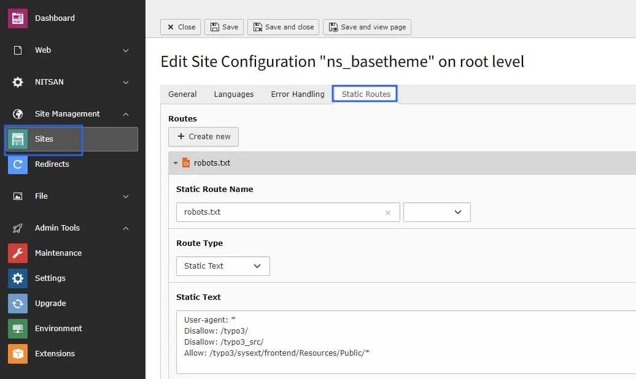636x379 pixels.
Task: Clear the Static Route Name field
Action: pyautogui.click(x=388, y=212)
